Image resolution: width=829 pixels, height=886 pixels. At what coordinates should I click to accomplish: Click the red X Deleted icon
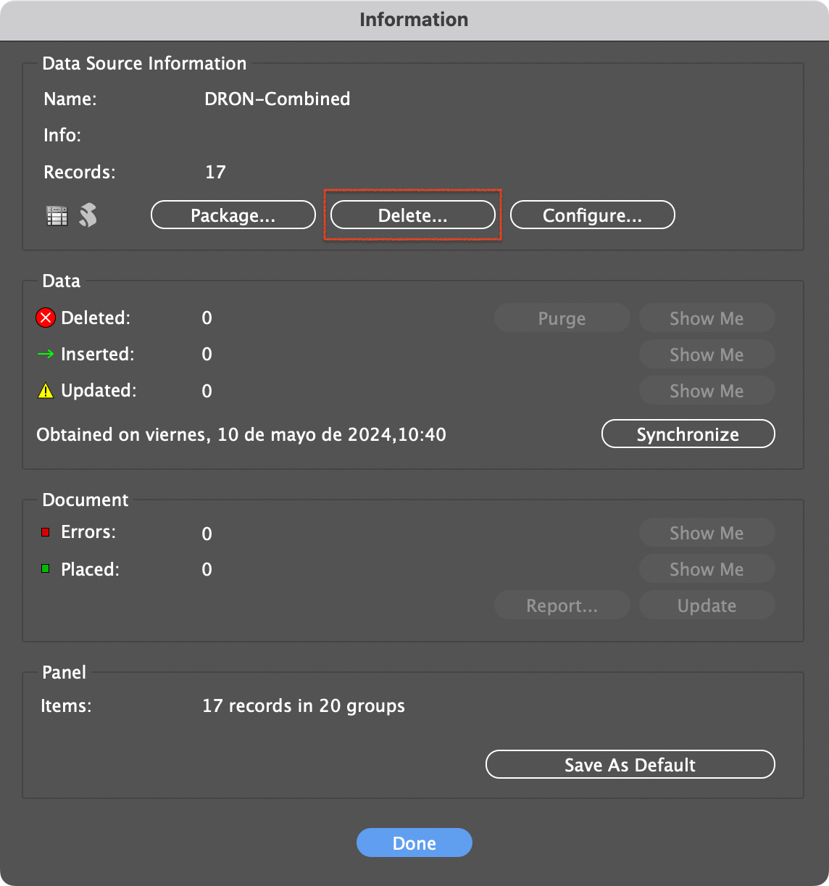point(46,318)
